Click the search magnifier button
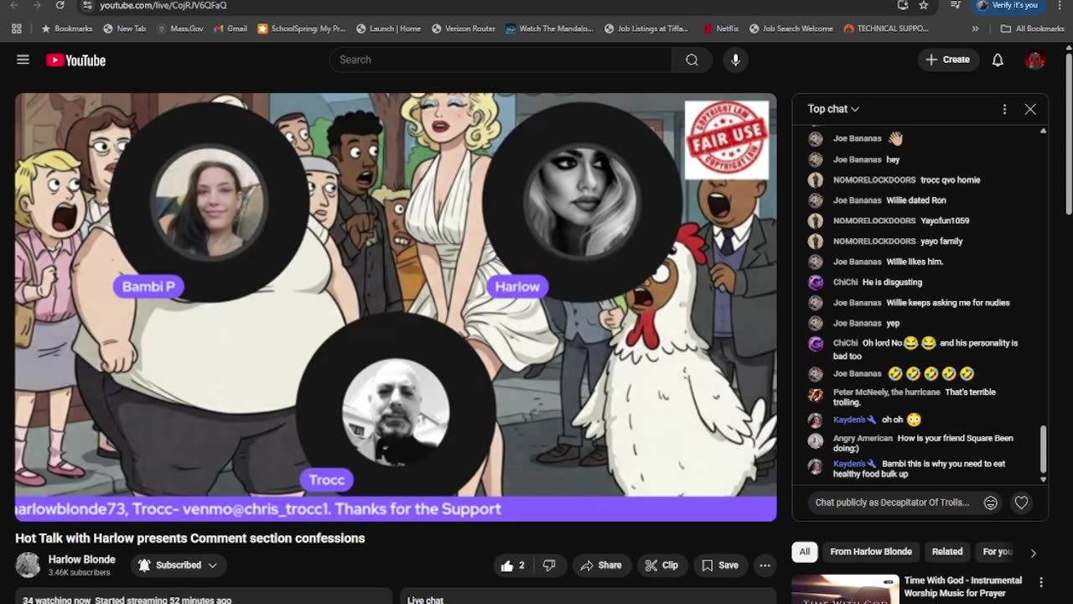 tap(692, 60)
